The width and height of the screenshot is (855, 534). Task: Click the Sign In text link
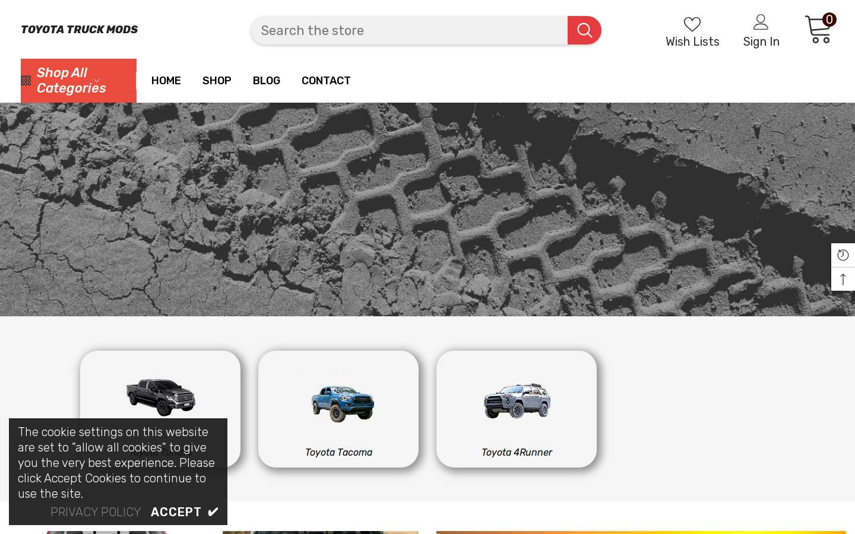(x=761, y=42)
